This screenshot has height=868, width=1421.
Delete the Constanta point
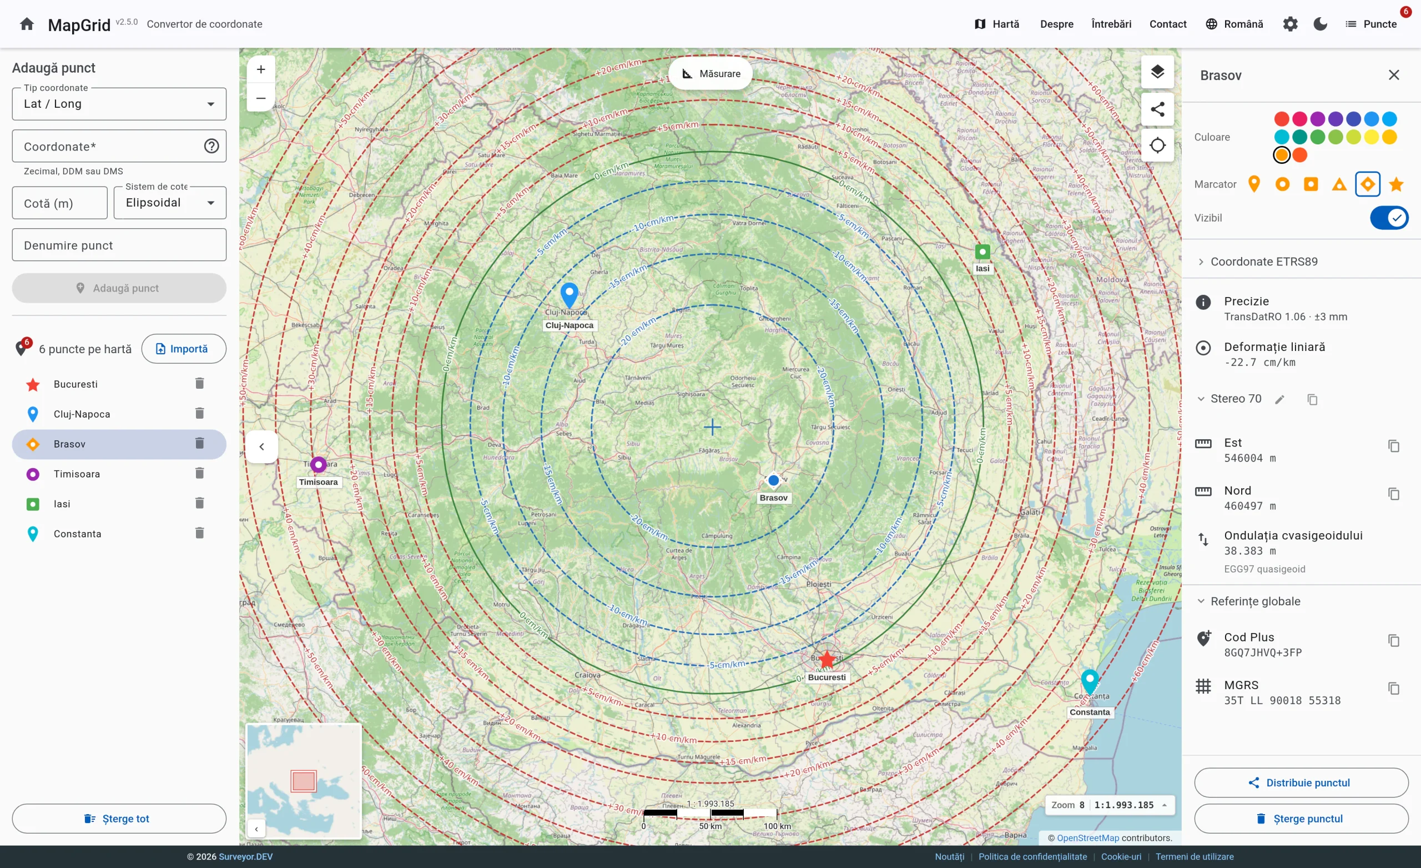coord(199,533)
